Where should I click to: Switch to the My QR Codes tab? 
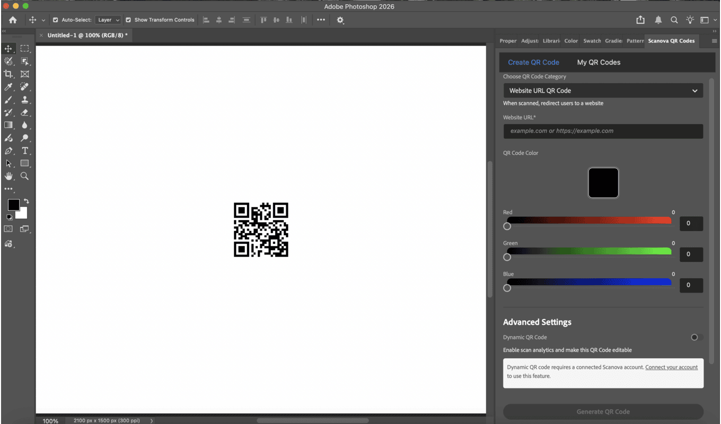[599, 63]
